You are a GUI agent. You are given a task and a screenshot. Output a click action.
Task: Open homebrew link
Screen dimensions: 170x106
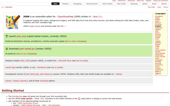pyautogui.click(x=41, y=67)
